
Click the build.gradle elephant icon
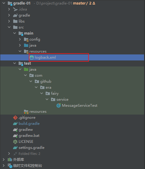point(15,124)
